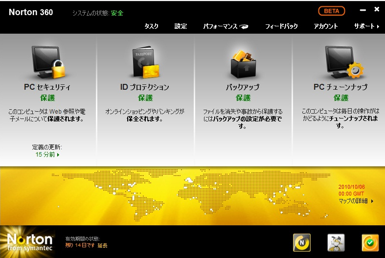Flip to the パフォーマンス view

click(x=226, y=26)
